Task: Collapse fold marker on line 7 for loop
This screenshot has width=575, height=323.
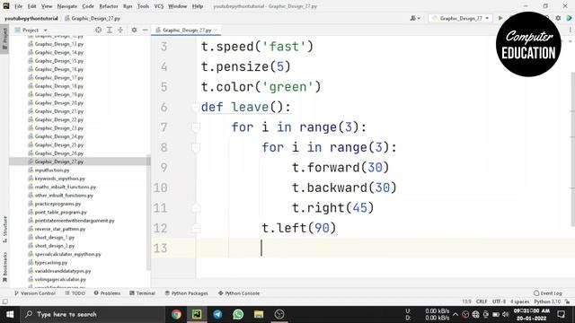Action: pos(196,127)
